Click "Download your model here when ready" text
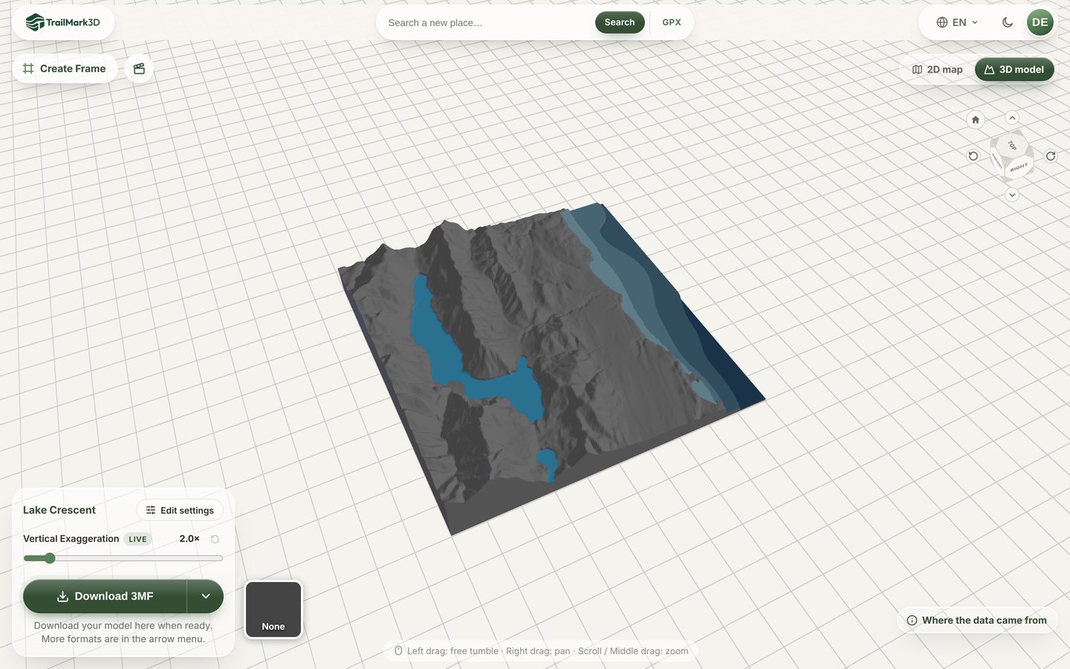 123,626
